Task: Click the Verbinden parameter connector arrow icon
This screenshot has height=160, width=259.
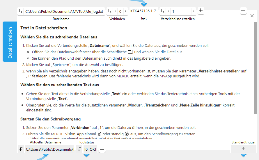Action: coord(110,12)
